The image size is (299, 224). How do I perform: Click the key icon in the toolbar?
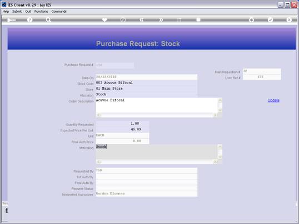(x=11, y=20)
